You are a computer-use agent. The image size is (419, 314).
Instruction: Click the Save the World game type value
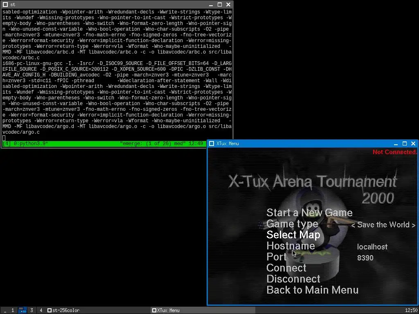[383, 225]
